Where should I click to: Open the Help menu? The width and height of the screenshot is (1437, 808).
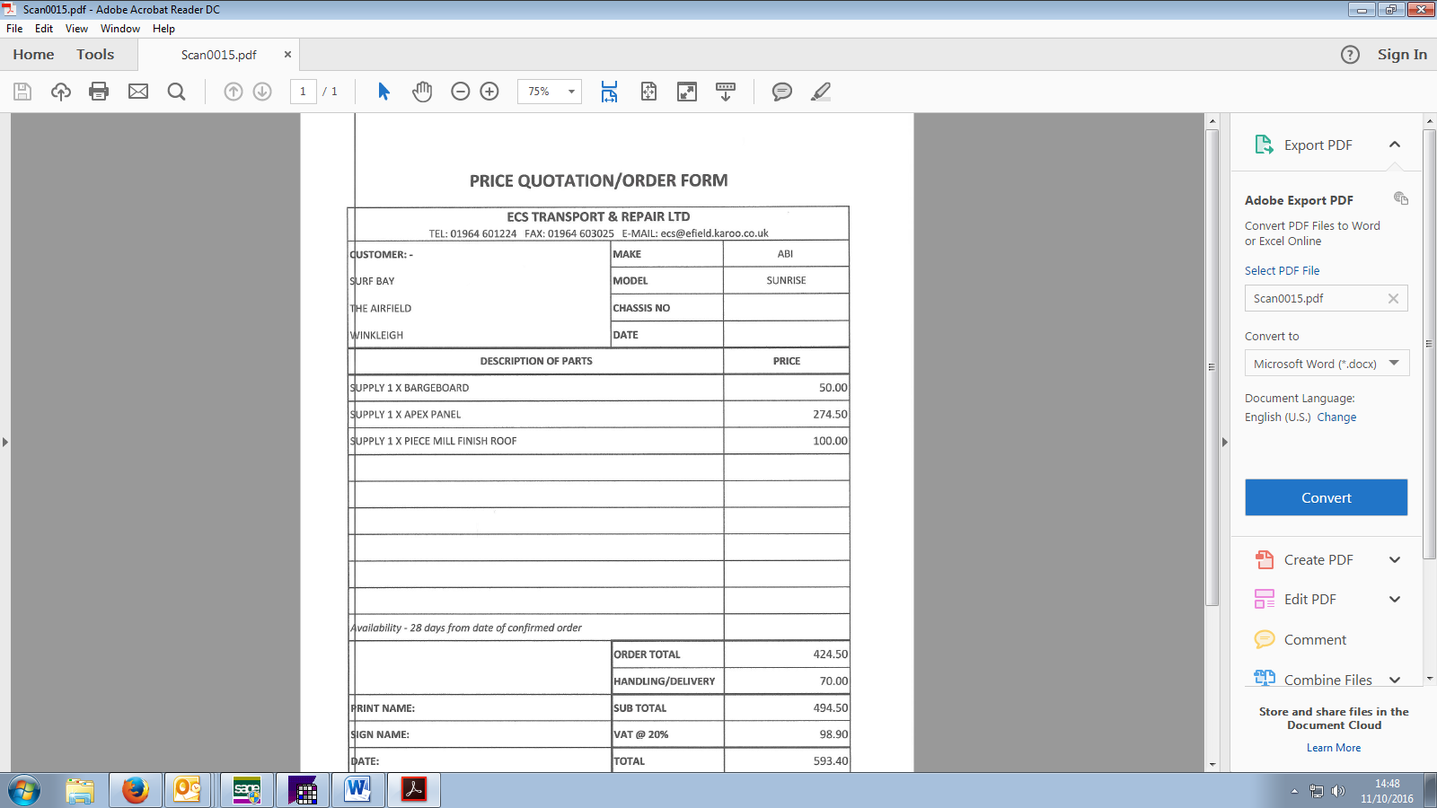(x=163, y=29)
